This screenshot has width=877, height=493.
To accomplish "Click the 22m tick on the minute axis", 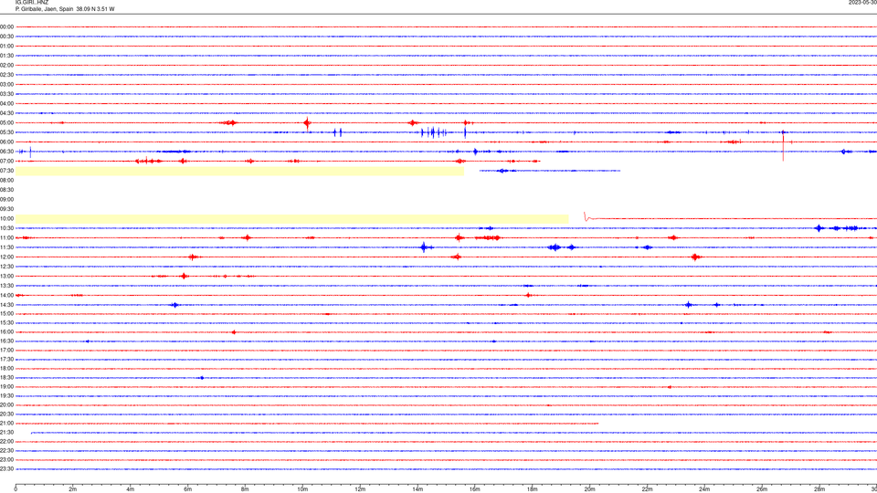I will tap(647, 489).
